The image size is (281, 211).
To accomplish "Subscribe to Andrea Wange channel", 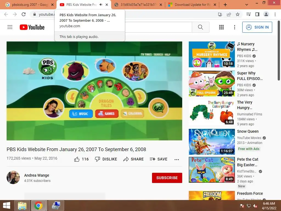I will point(167,178).
